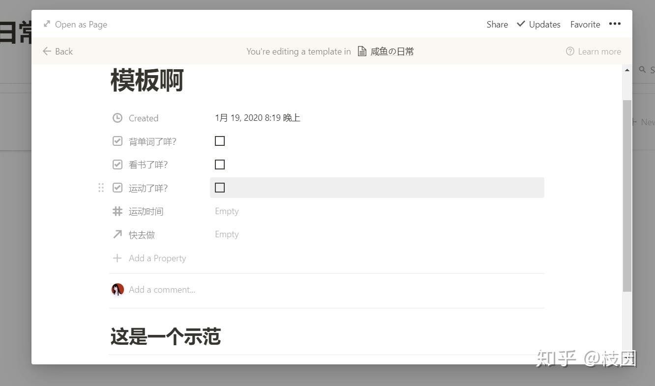655x386 pixels.
Task: Check the 看书了咩? checkbox
Action: (219, 164)
